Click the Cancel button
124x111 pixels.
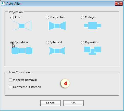51,103
